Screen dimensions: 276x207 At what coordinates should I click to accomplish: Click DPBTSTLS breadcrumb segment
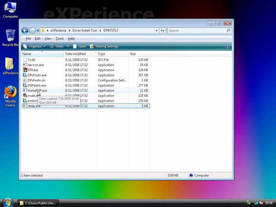tap(111, 30)
